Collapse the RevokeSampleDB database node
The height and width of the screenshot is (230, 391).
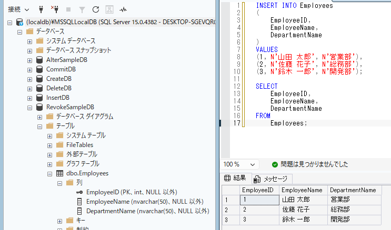pyautogui.click(x=29, y=108)
